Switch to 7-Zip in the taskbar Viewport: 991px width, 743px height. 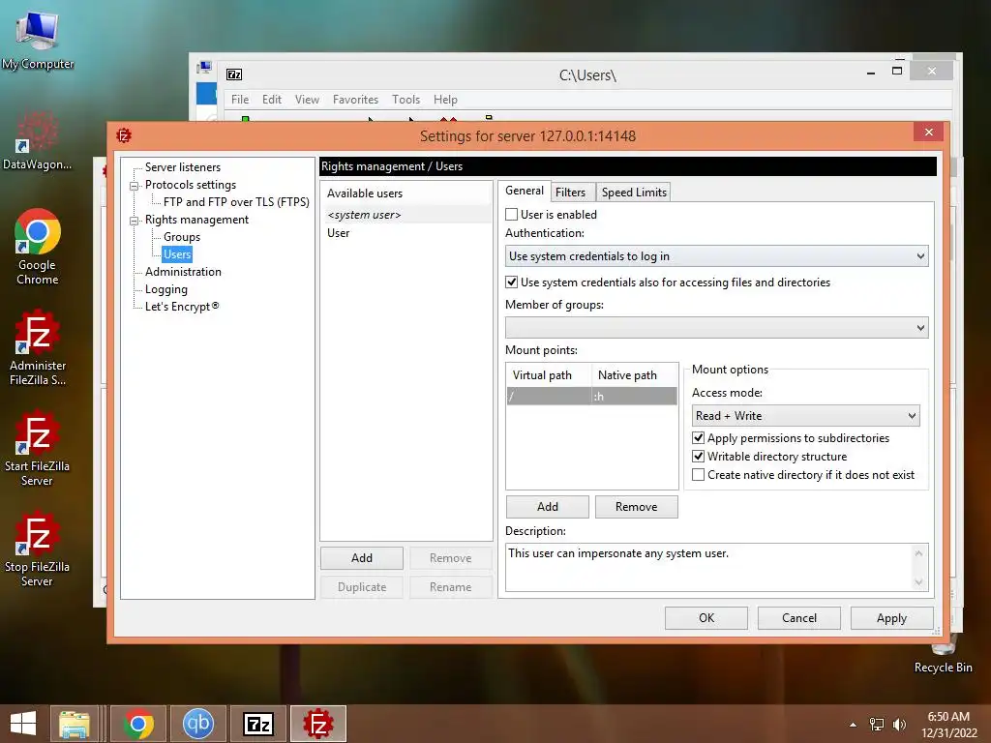tap(257, 724)
